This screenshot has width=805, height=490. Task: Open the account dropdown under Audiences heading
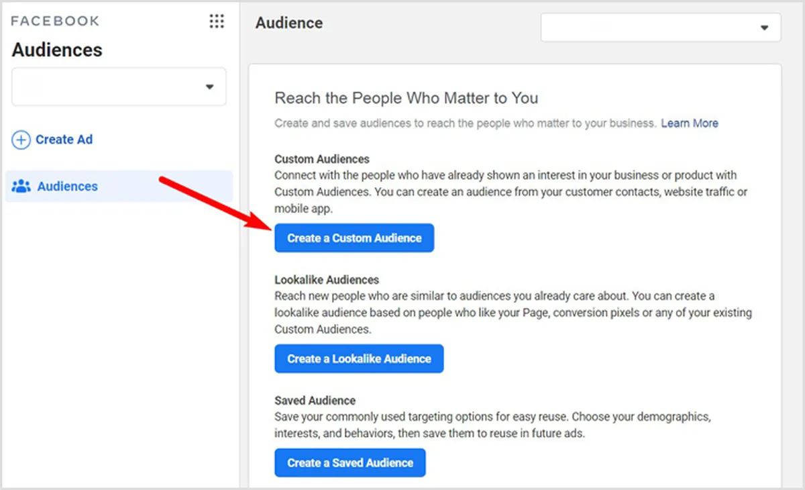click(119, 87)
